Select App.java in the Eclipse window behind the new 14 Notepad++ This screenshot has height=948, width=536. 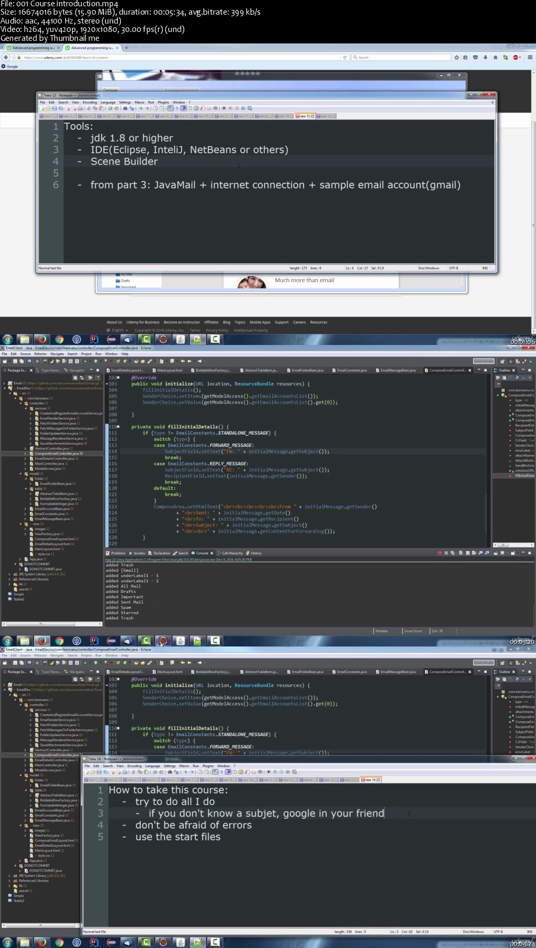tap(36, 861)
